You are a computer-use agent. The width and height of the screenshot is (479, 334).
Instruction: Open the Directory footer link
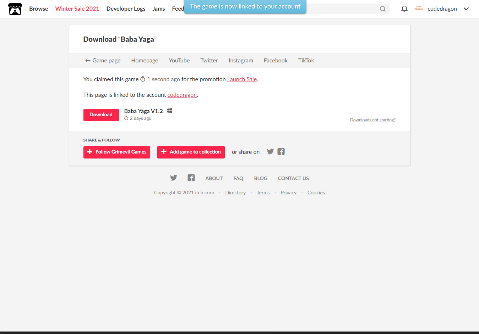point(235,193)
